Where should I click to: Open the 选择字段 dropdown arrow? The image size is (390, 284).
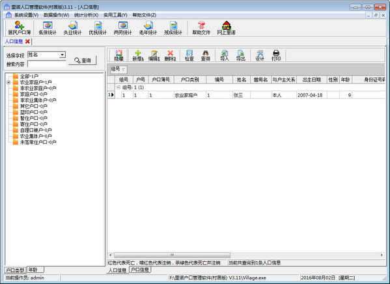[x=63, y=55]
